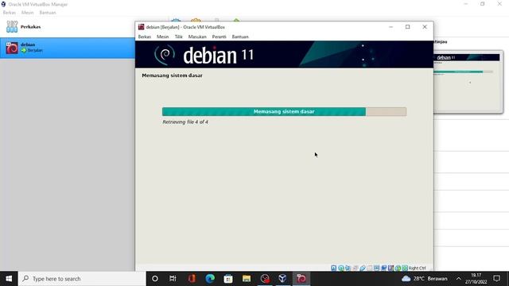
Task: Click the Memasang sistem dasar heading text
Action: point(172,75)
